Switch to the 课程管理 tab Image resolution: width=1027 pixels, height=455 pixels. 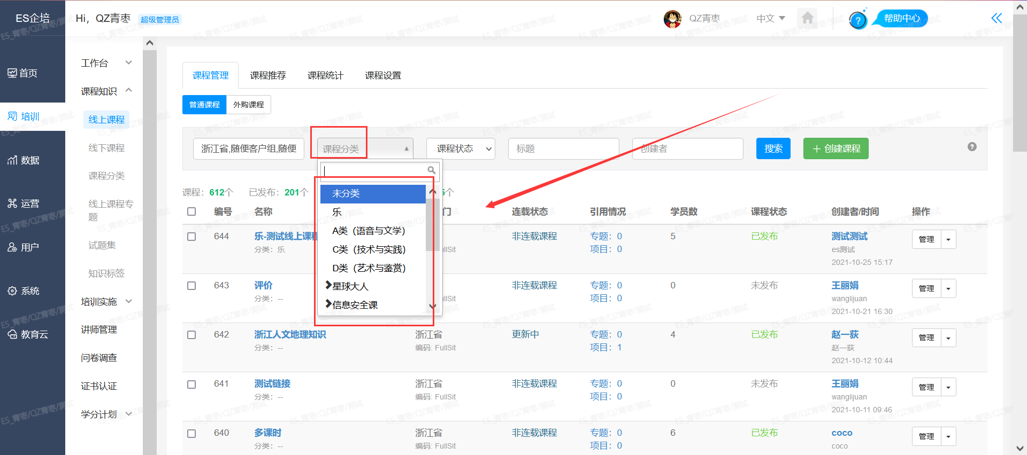211,75
